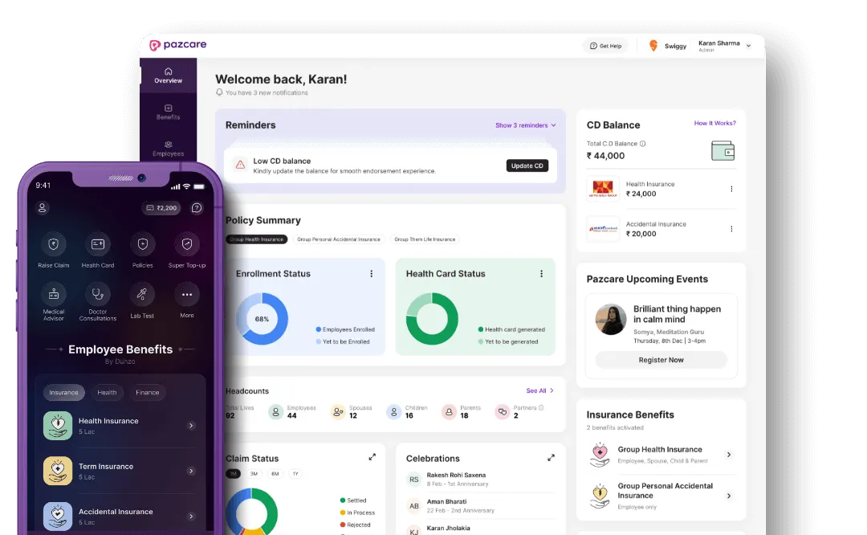Open Group Personal Accidental Insurance chevron
This screenshot has height=535, width=867.
click(729, 496)
